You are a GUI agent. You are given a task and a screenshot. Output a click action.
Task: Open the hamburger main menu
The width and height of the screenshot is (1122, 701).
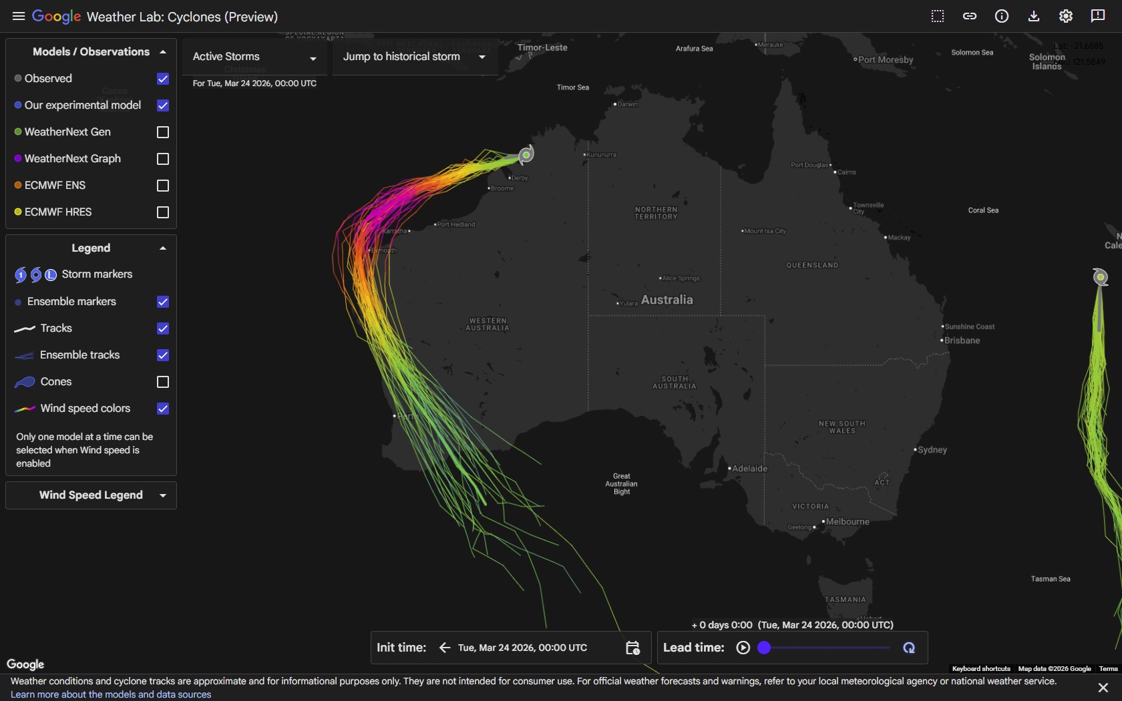coord(19,16)
